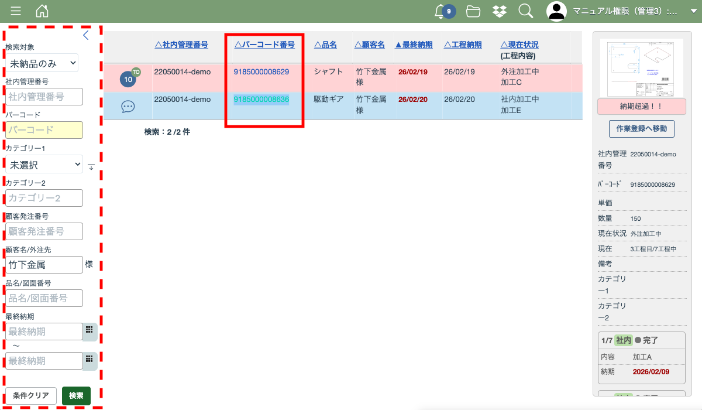
Task: Click the user profile avatar
Action: tap(556, 11)
